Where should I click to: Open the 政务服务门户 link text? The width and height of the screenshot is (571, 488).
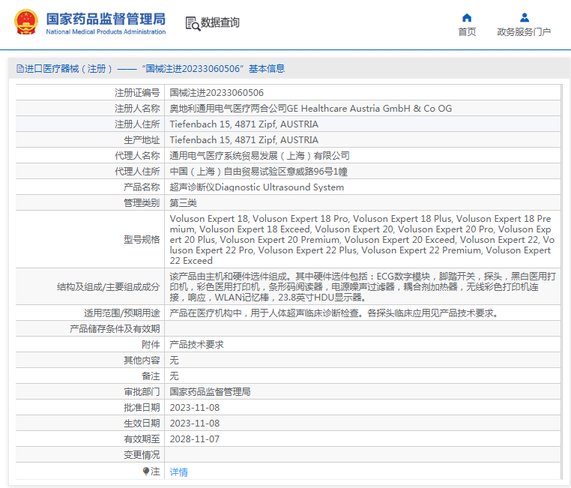pyautogui.click(x=524, y=32)
